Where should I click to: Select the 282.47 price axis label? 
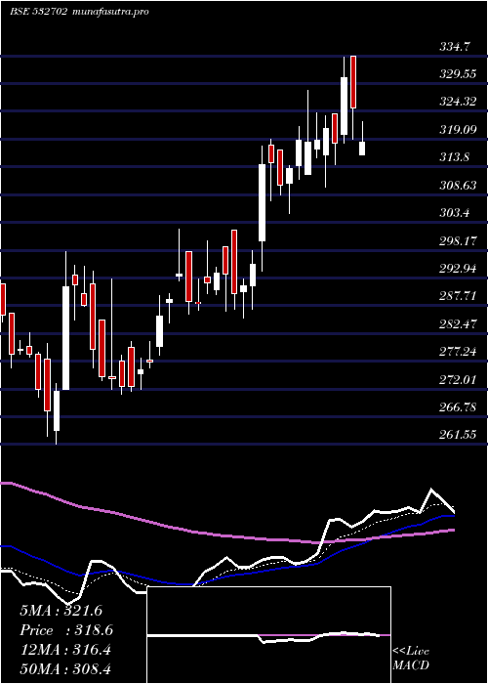click(458, 324)
